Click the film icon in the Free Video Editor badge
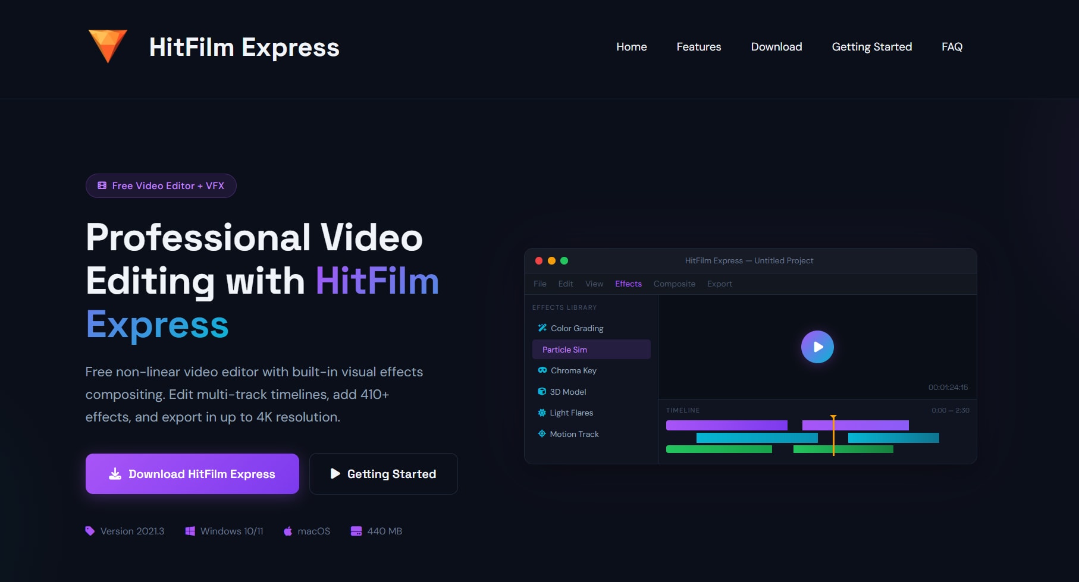The image size is (1079, 582). [102, 185]
